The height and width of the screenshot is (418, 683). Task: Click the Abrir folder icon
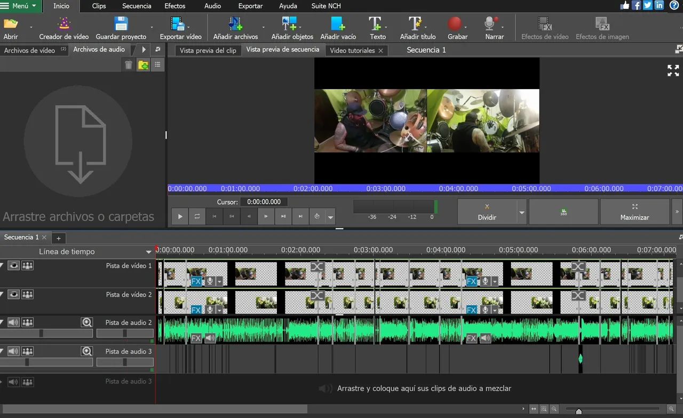[x=11, y=23]
